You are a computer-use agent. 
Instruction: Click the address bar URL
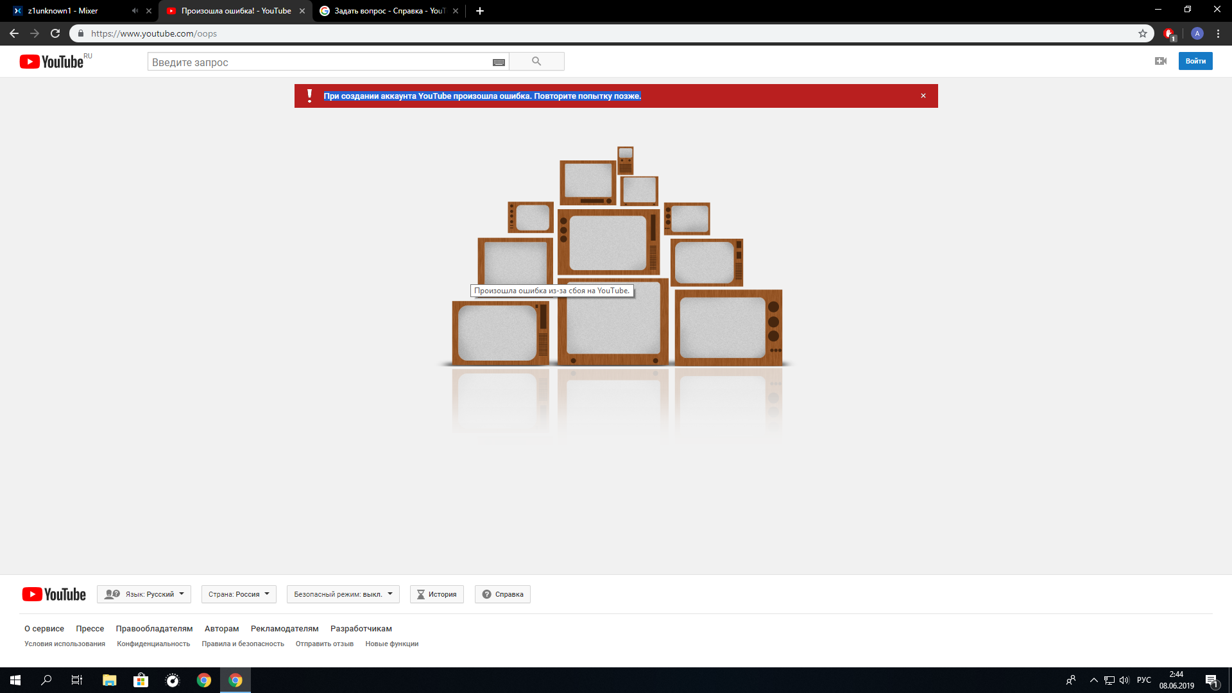(x=154, y=33)
